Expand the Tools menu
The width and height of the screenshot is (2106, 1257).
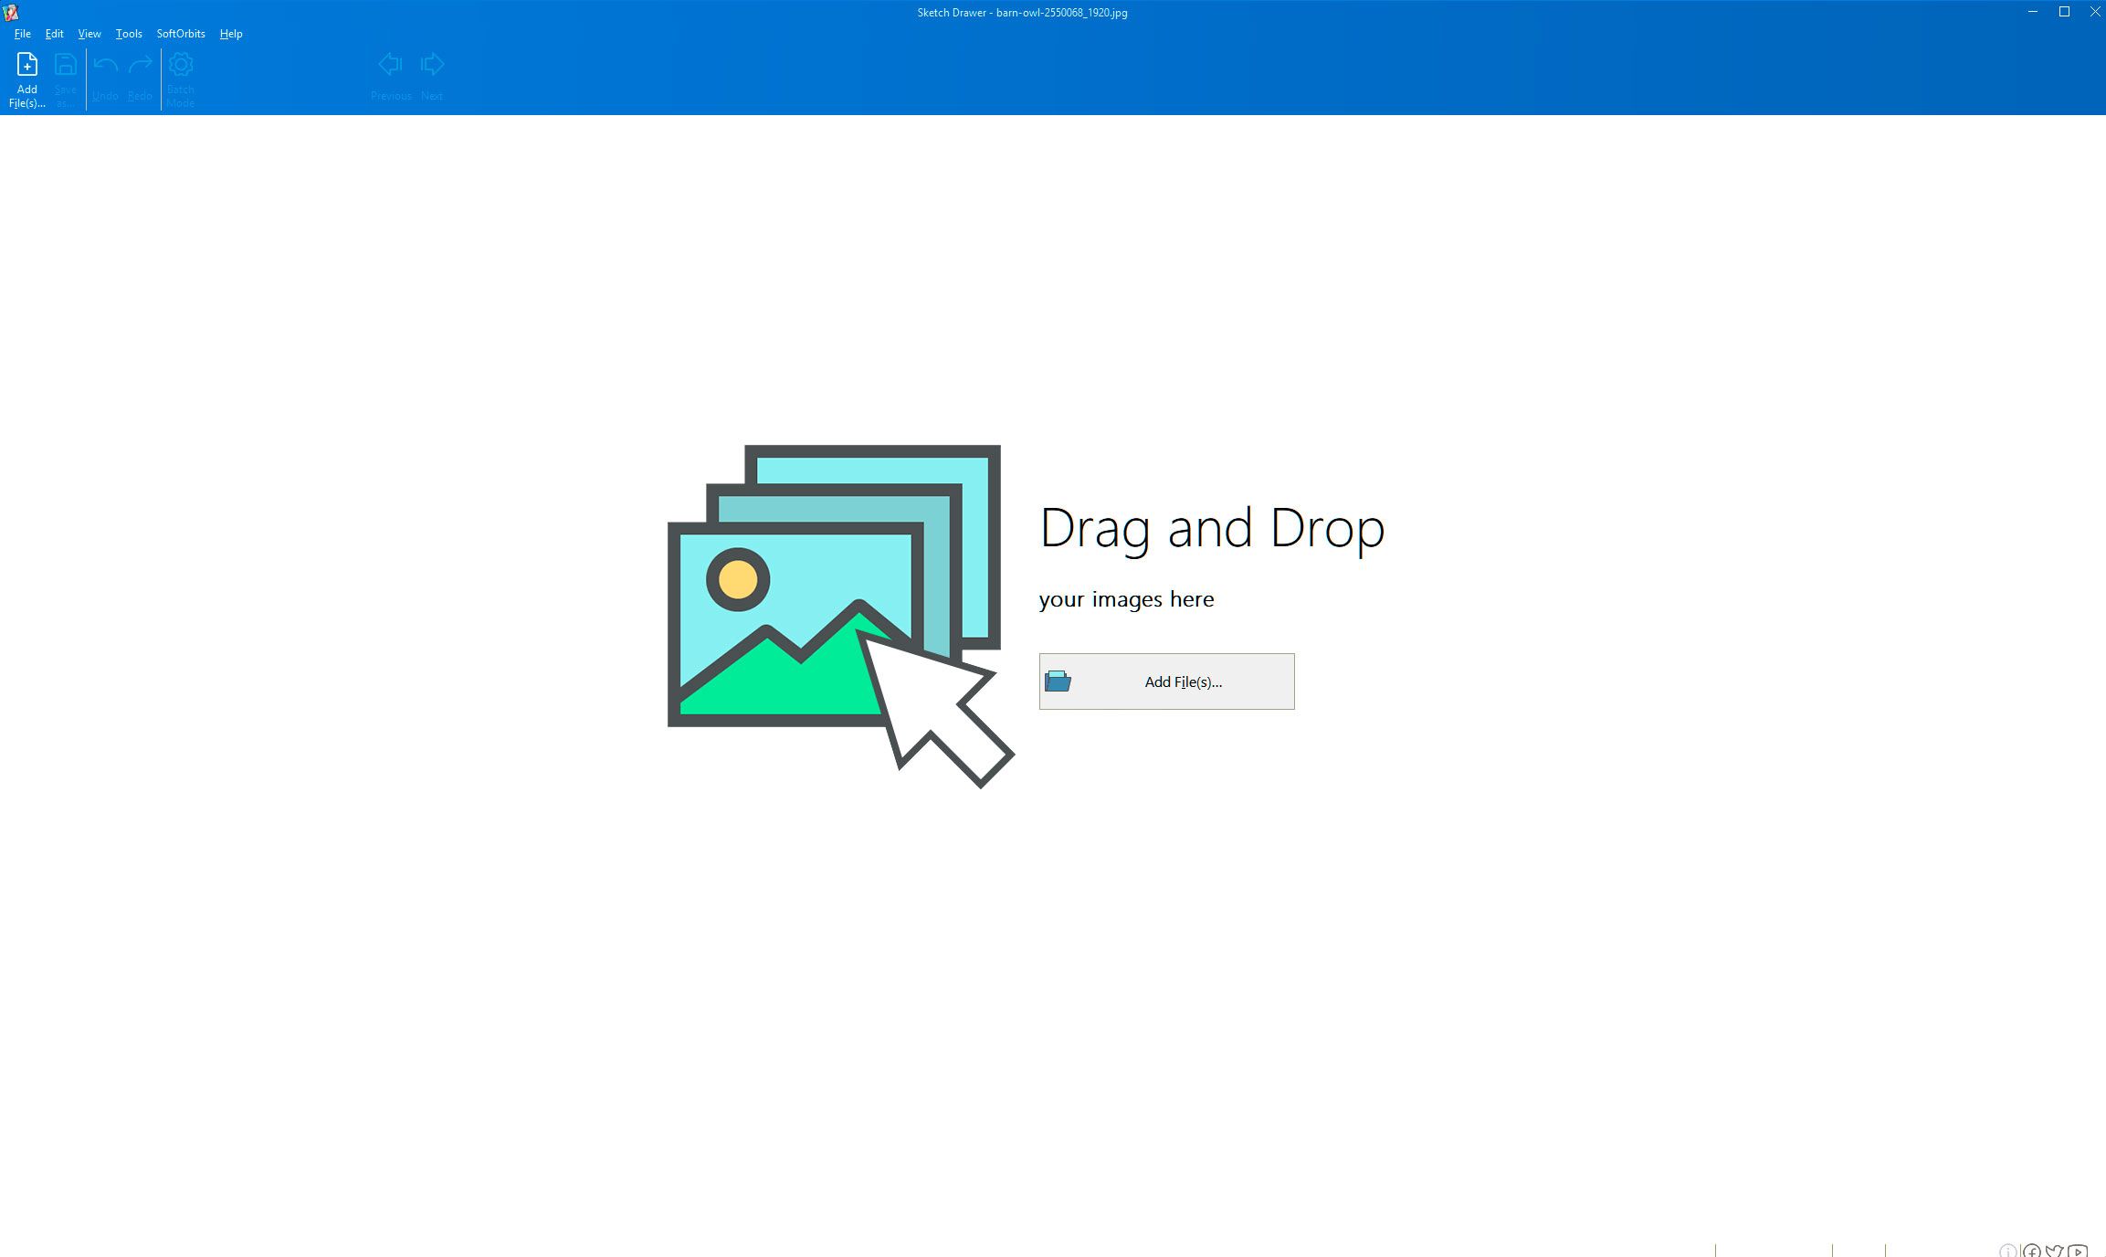(x=129, y=33)
